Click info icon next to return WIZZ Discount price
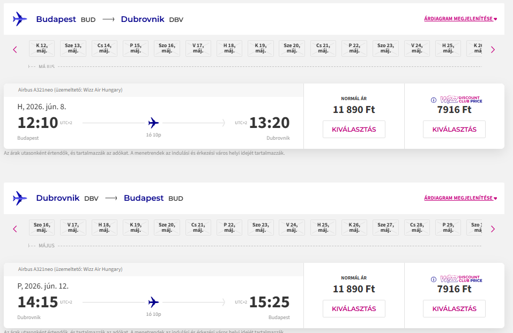This screenshot has width=513, height=333. coord(434,279)
